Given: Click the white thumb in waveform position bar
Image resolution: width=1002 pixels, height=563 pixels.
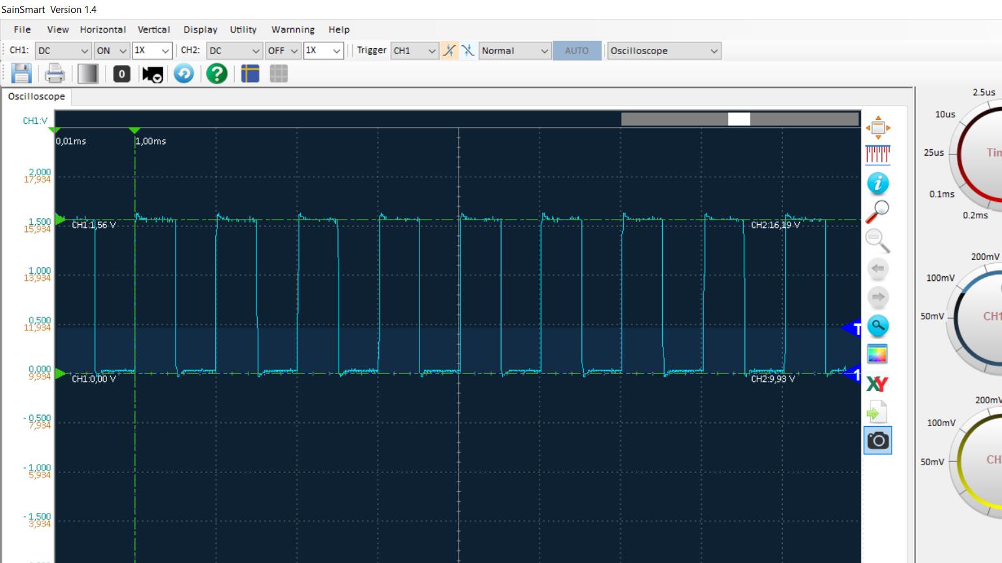Looking at the screenshot, I should tap(739, 119).
